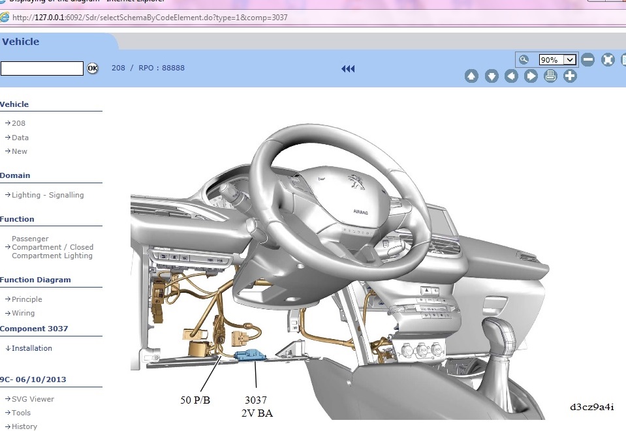Click the fit-to-screen expand icon
Image resolution: width=626 pixels, height=431 pixels.
(608, 60)
